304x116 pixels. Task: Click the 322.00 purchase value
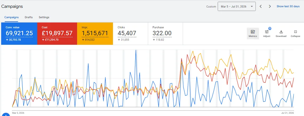point(162,33)
